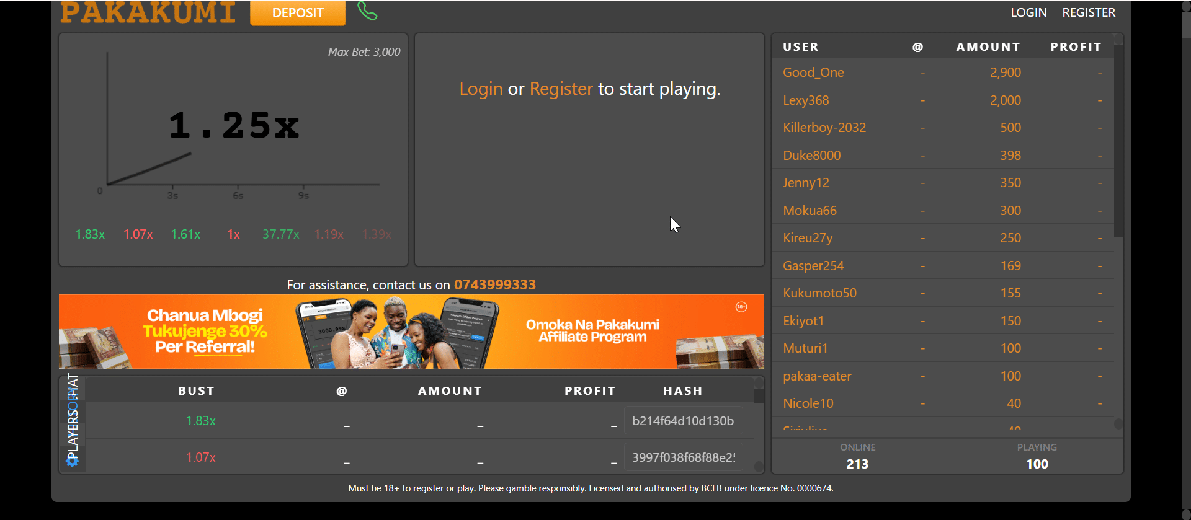Select the hash field b214f64d10d130b
This screenshot has height=520, width=1191.
point(682,421)
